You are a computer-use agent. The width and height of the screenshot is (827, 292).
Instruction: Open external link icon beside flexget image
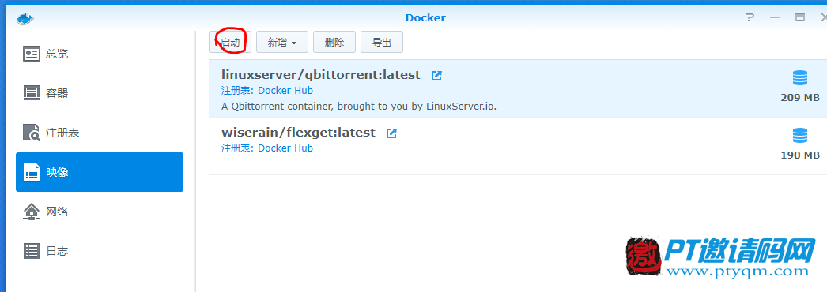391,133
